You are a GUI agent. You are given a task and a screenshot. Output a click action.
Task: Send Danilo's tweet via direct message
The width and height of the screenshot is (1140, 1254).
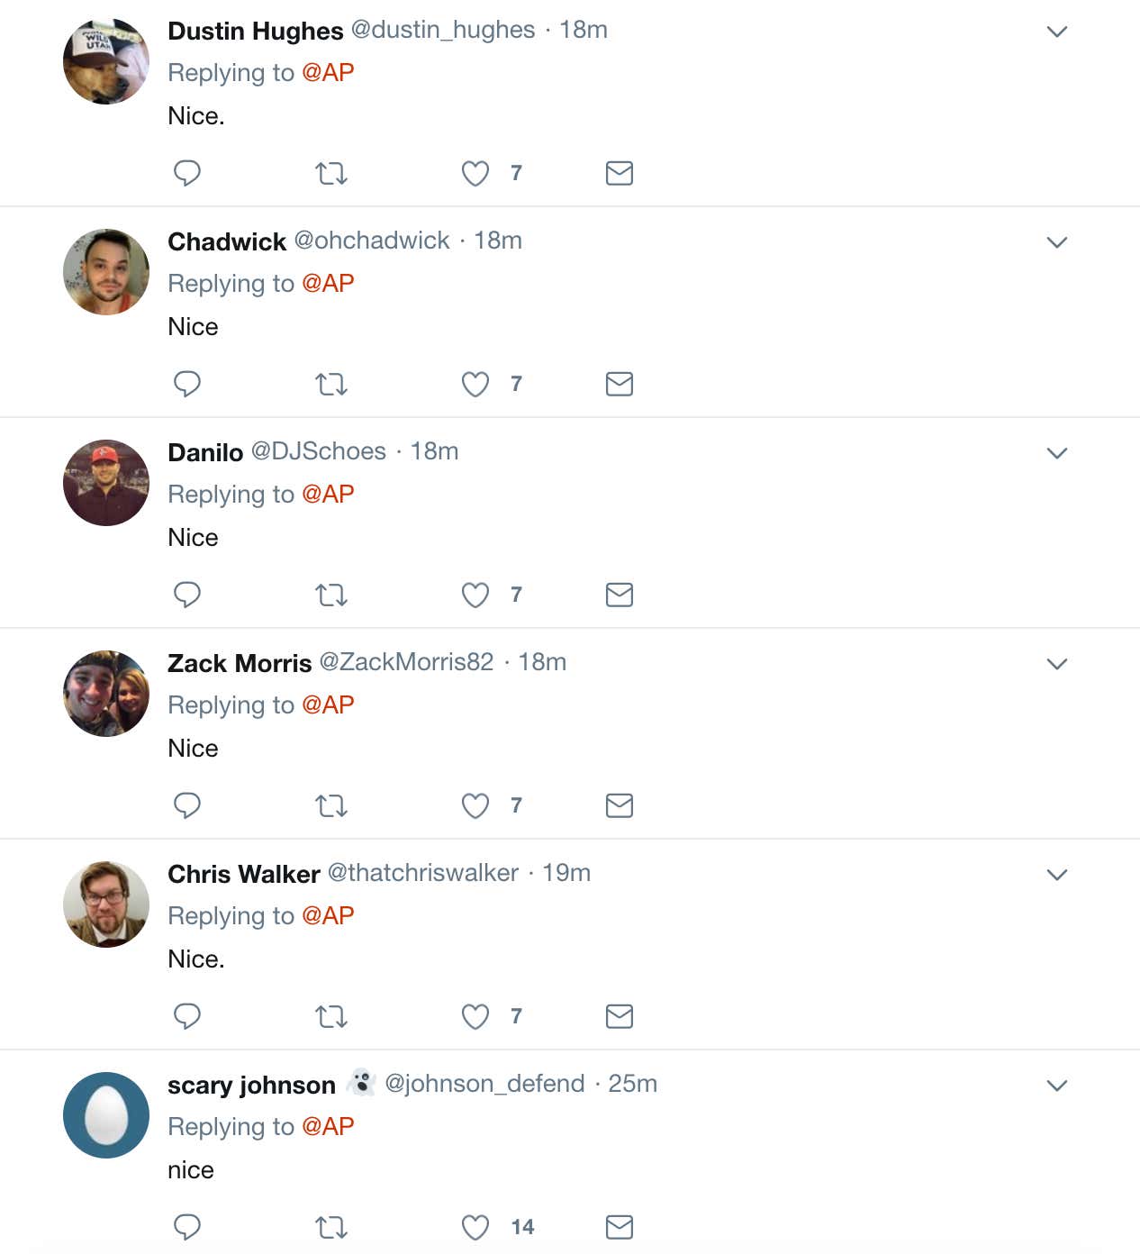[x=620, y=595]
